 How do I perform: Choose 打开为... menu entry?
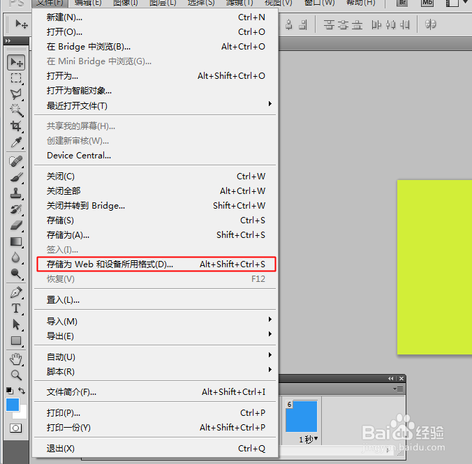155,76
